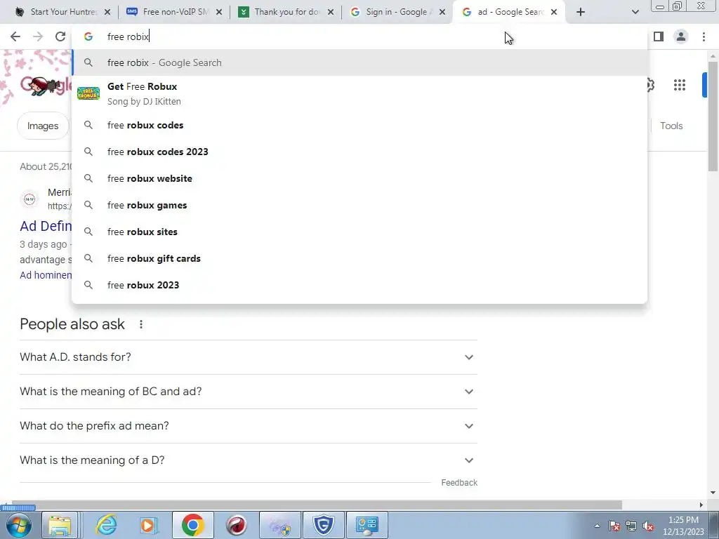Select the free robix - Google Search suggestion

(x=359, y=62)
